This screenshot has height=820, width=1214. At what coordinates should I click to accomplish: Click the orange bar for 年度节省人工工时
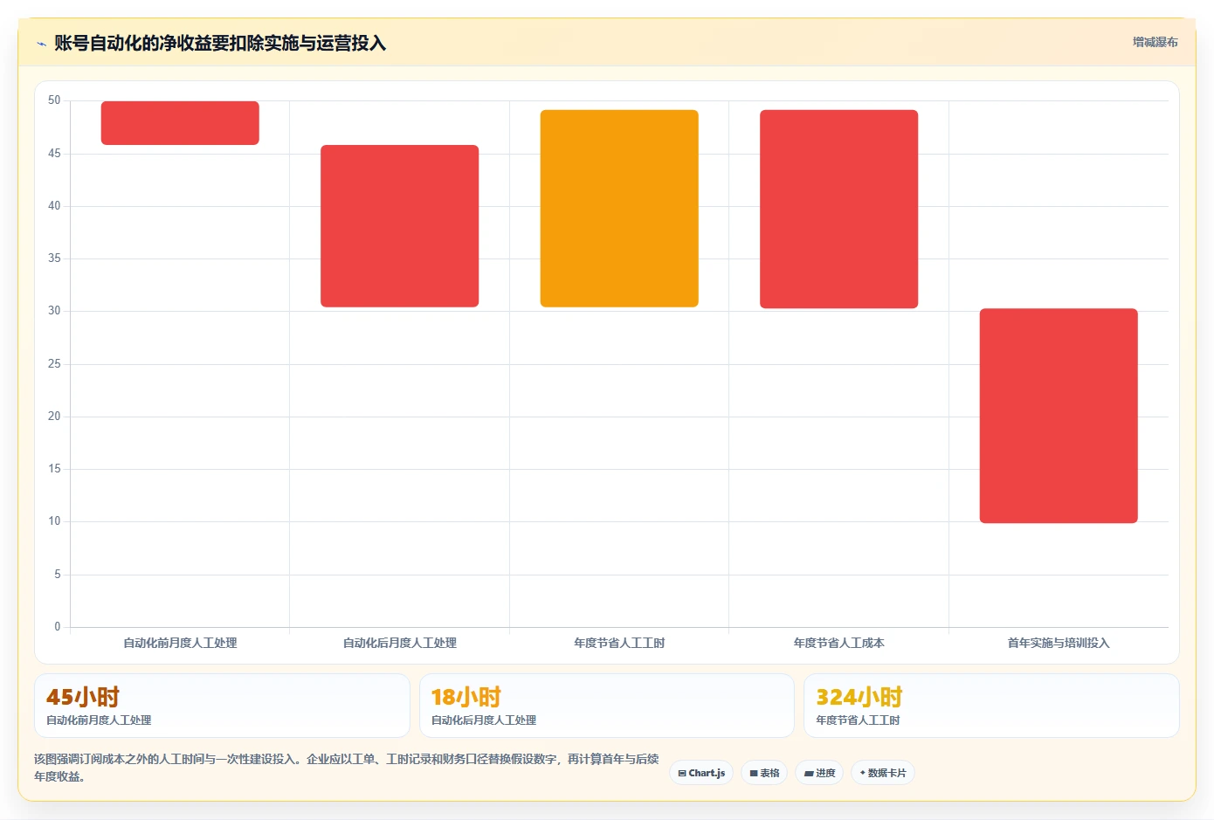[619, 209]
